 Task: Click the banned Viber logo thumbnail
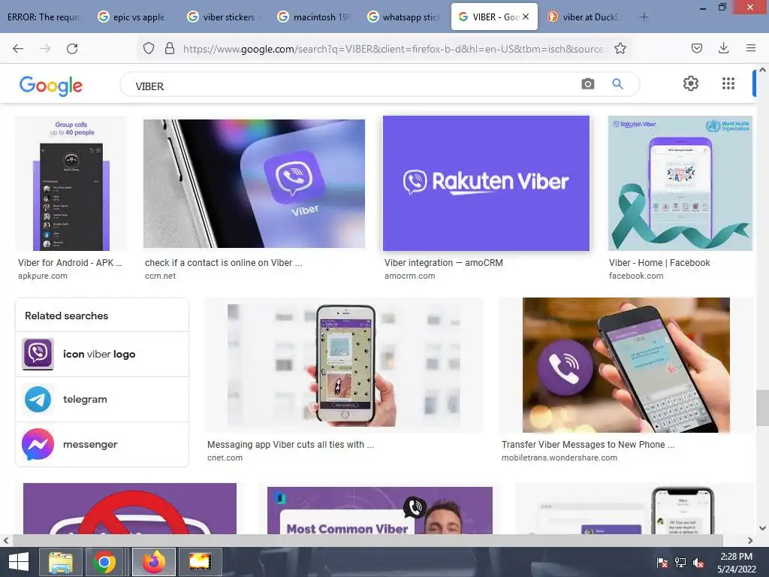tap(130, 509)
